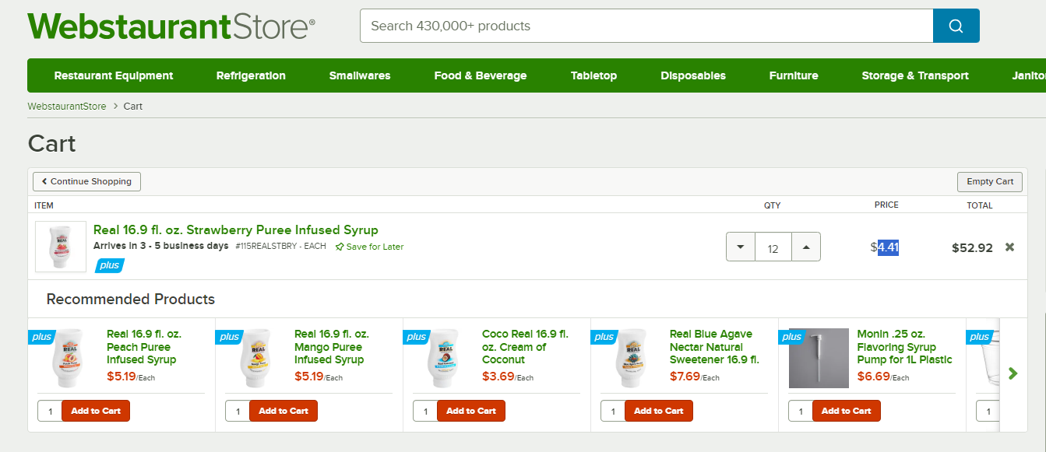Click the WebstaurantStore breadcrumb link
Screen dimensions: 1046x452
[67, 106]
